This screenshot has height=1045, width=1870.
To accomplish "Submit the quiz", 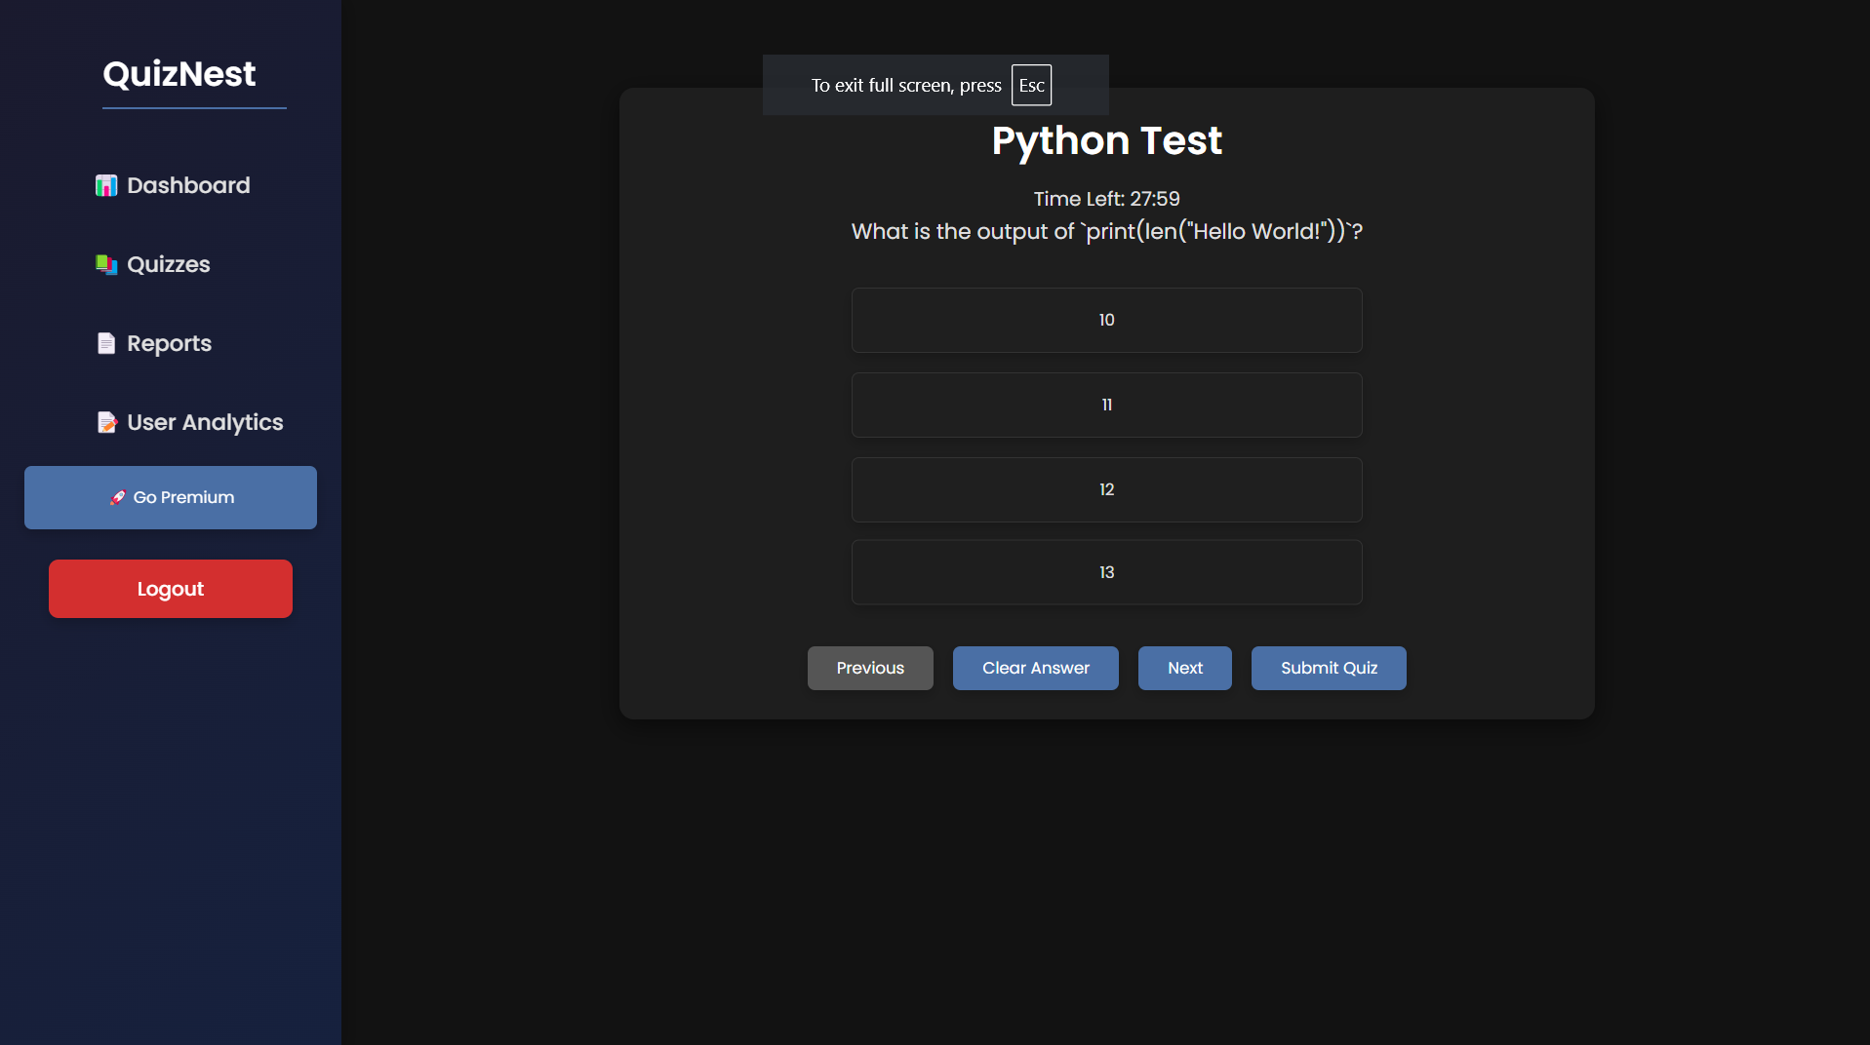I will click(x=1329, y=668).
